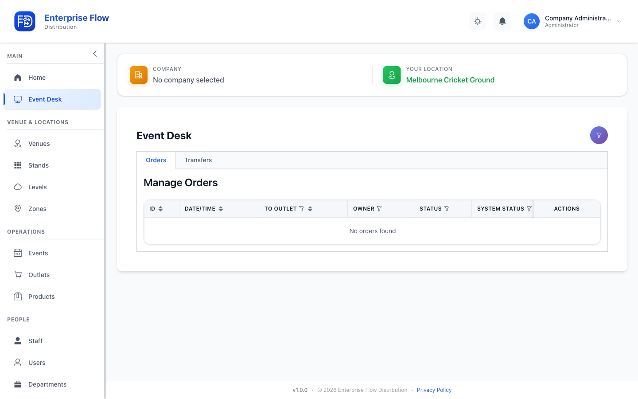Open the Privacy Policy link

[434, 390]
